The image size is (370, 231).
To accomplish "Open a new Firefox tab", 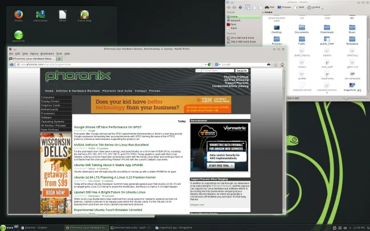I will (59, 59).
